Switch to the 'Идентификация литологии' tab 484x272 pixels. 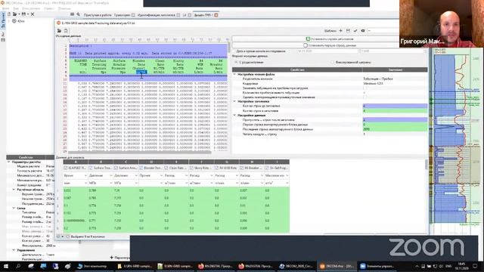click(157, 15)
